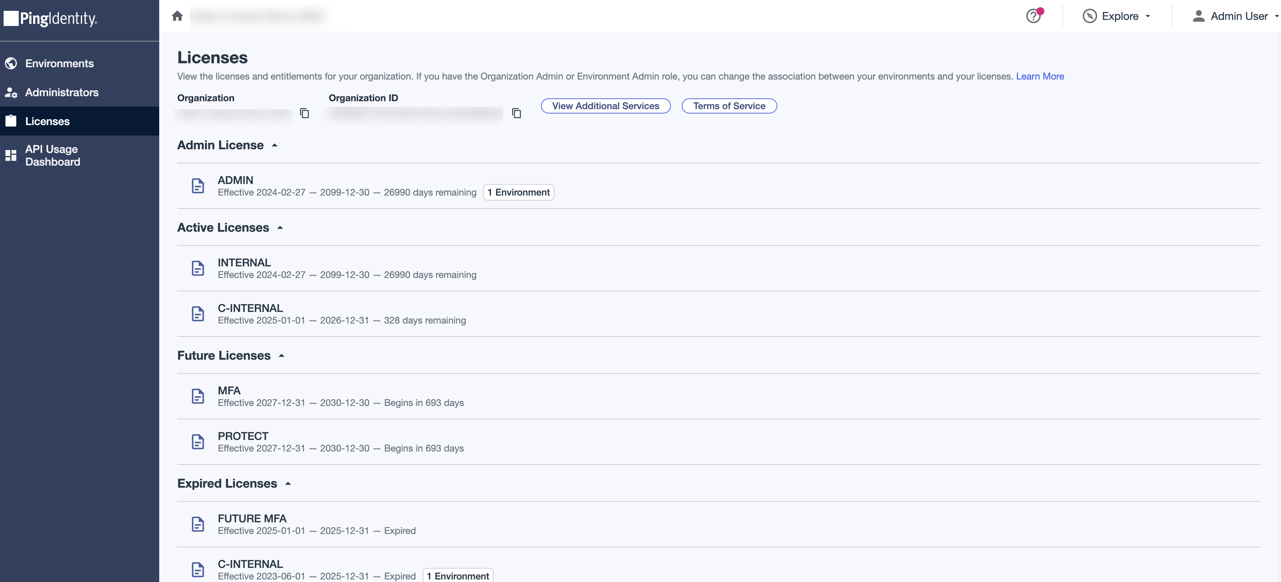Collapse the Active Licenses section

pyautogui.click(x=280, y=227)
